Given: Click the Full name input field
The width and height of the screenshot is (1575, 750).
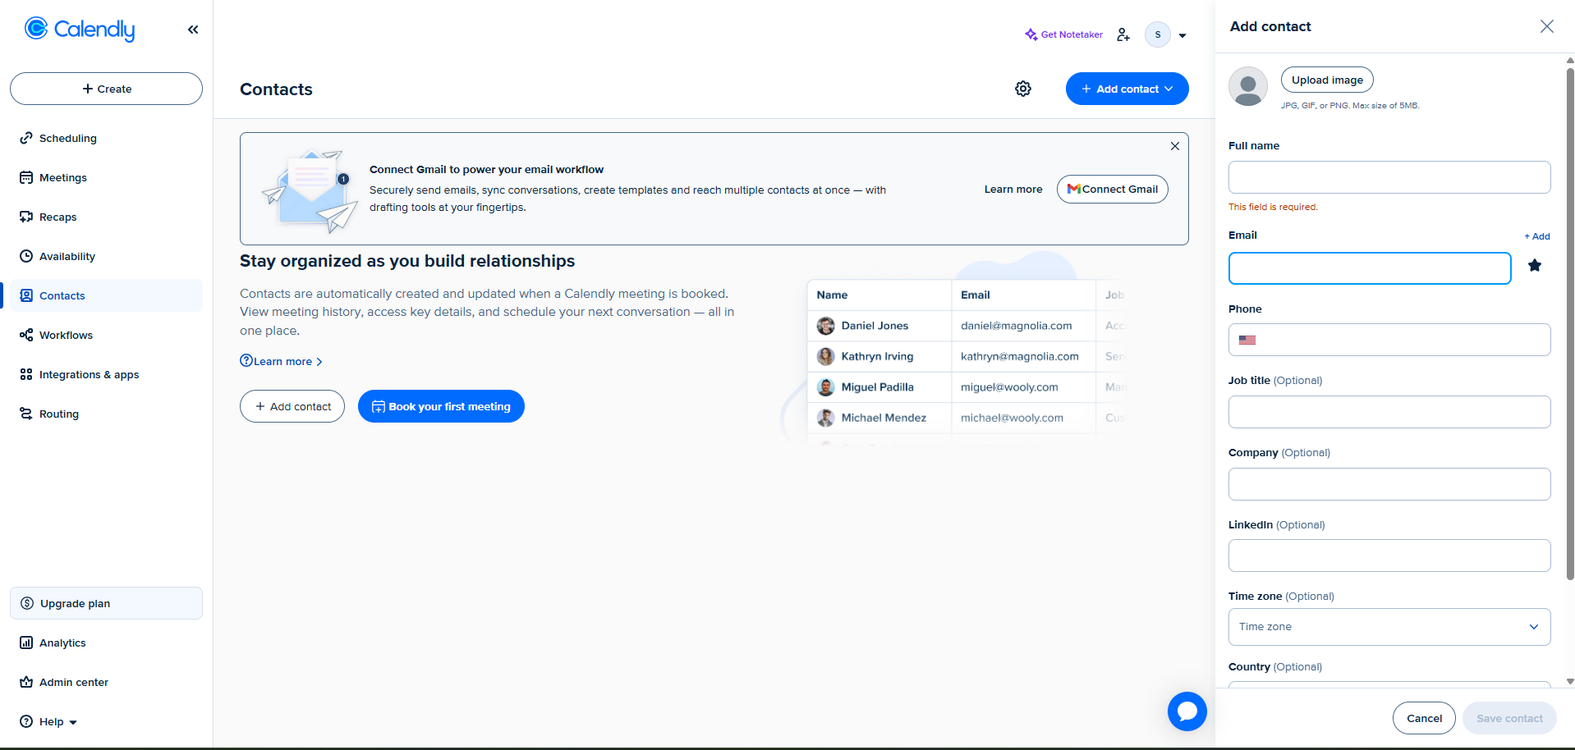Looking at the screenshot, I should tap(1389, 177).
